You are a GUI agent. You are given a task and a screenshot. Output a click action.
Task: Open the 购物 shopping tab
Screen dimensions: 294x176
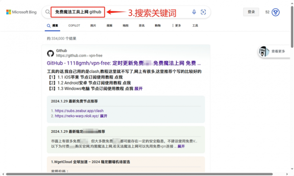[x=158, y=25]
